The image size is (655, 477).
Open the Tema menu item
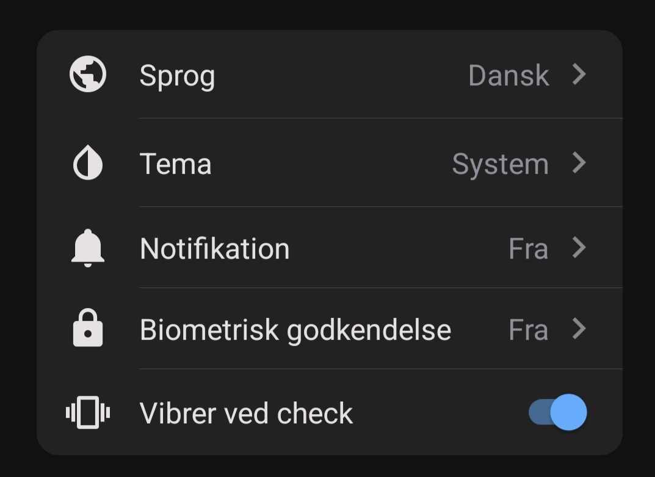pos(175,164)
